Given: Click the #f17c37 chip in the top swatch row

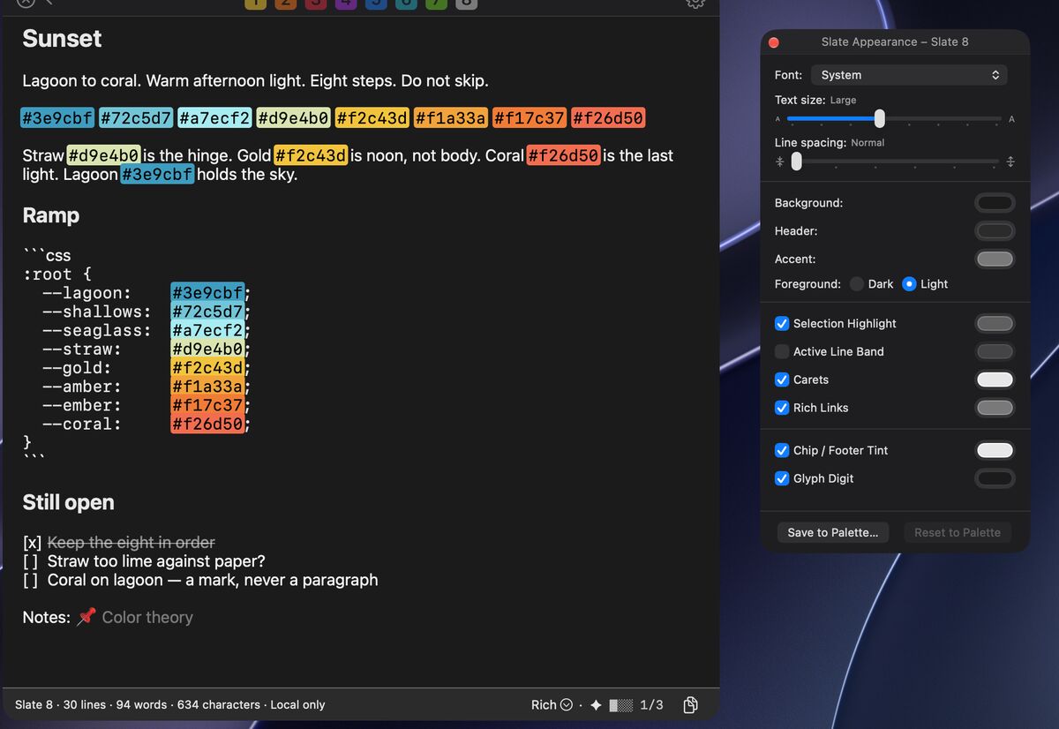Looking at the screenshot, I should [x=529, y=117].
